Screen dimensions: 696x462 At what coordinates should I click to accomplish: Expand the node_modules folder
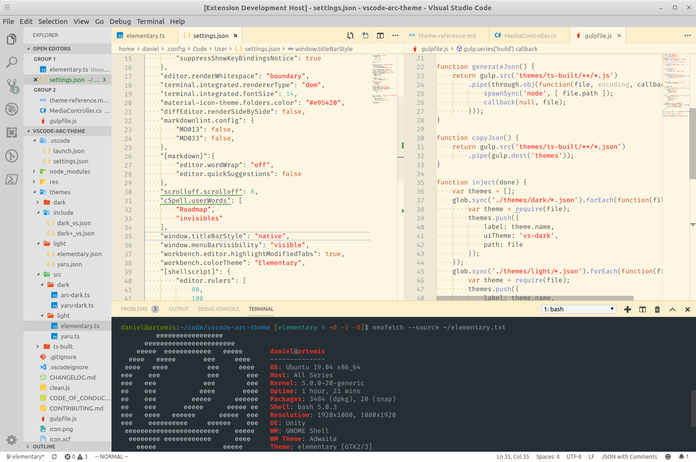click(x=70, y=171)
